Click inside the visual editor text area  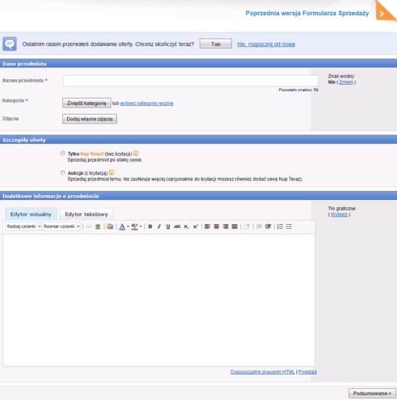click(159, 300)
